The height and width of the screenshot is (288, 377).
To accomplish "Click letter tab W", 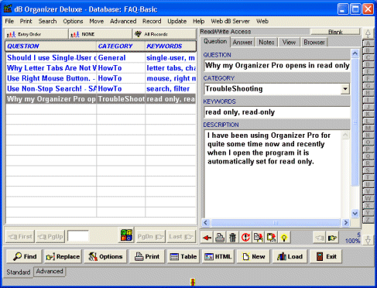I will [x=368, y=198].
